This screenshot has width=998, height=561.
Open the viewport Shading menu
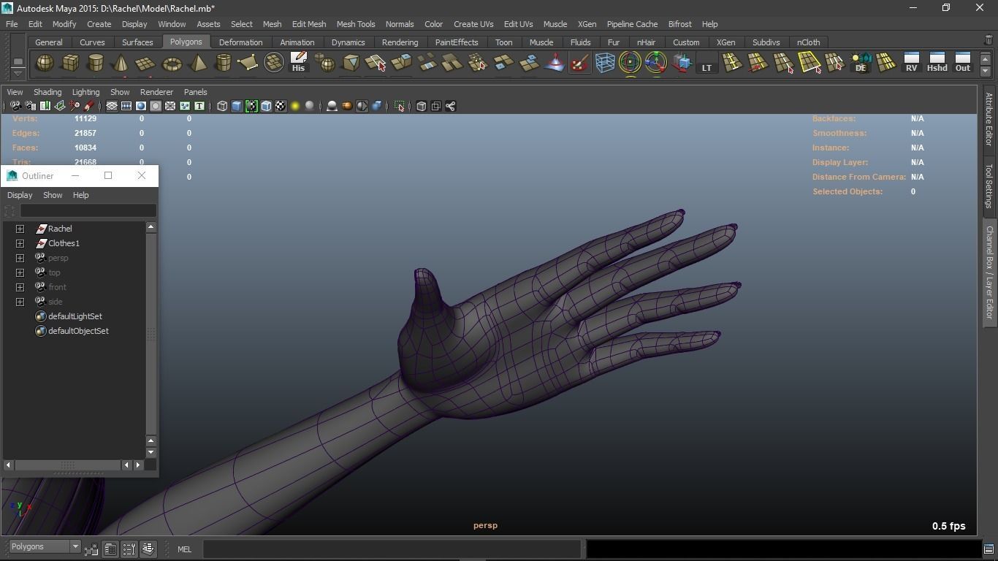pos(47,92)
